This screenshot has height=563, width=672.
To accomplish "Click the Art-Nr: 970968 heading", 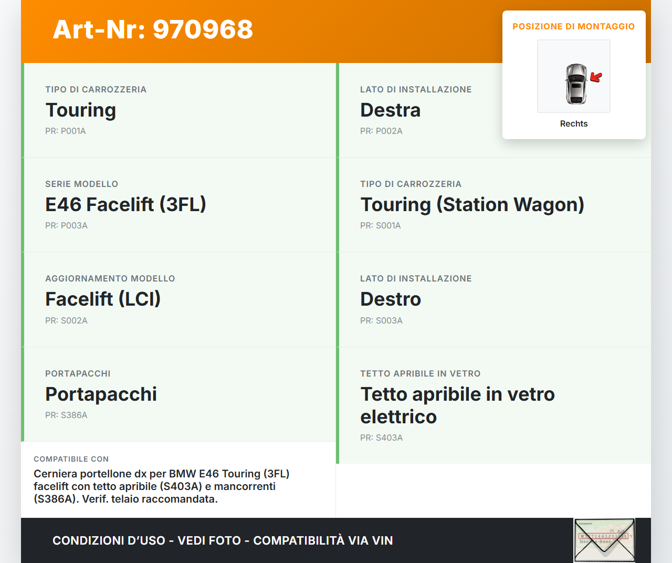I will (152, 30).
